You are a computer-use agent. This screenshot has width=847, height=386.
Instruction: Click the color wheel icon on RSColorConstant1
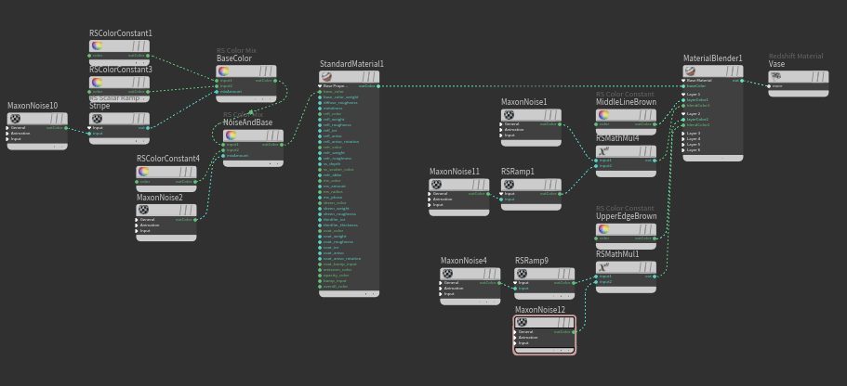pyautogui.click(x=98, y=45)
